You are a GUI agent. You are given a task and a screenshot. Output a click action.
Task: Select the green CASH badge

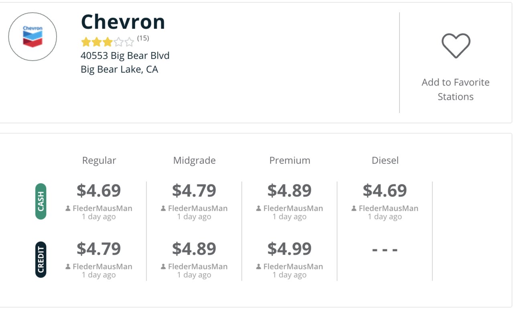pos(41,201)
